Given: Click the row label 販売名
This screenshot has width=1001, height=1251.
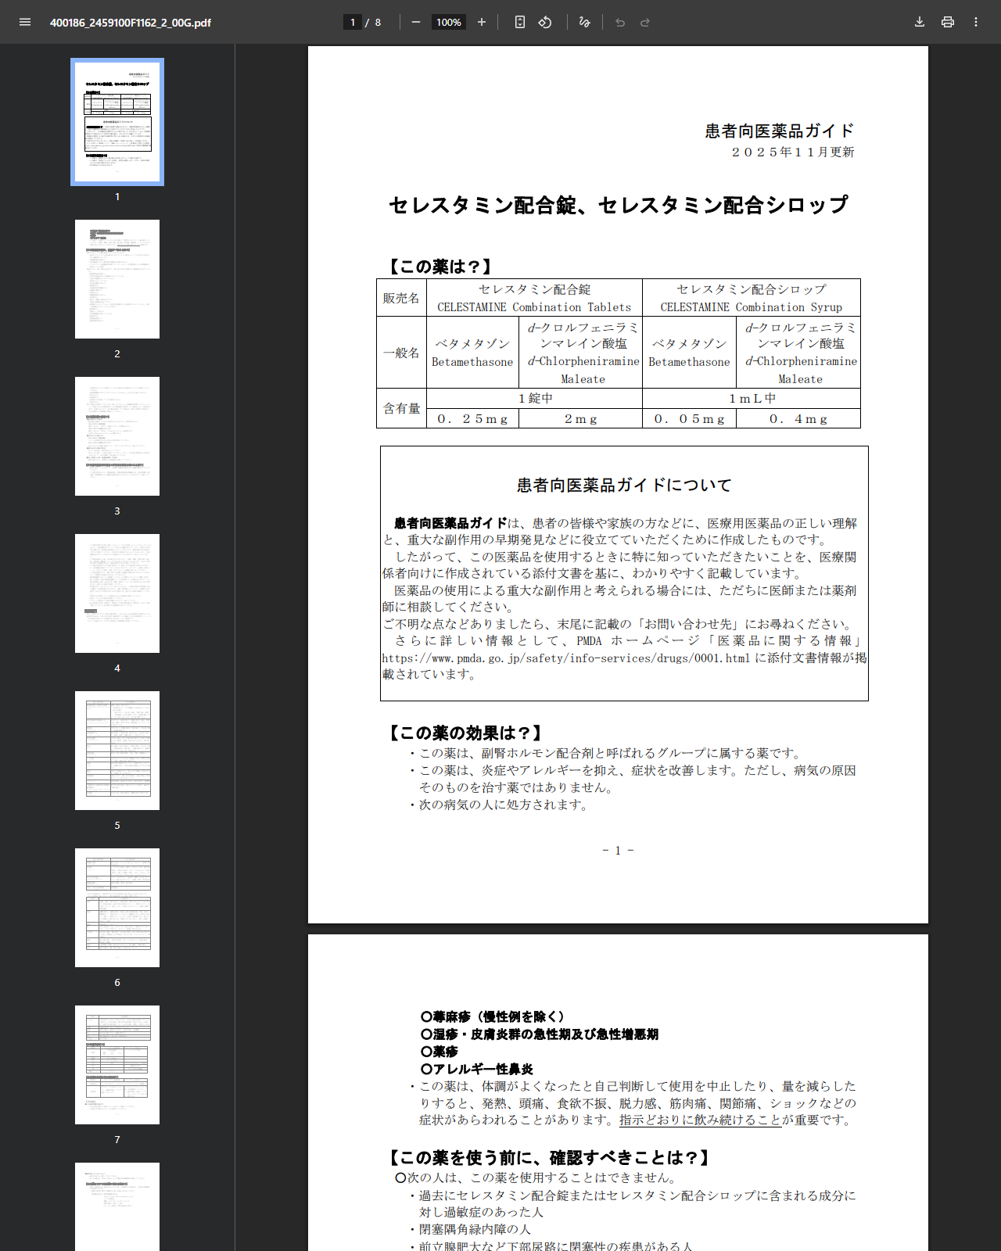Looking at the screenshot, I should pos(401,298).
